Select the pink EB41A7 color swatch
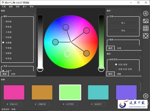The width and height of the screenshot is (150, 111). click(14, 92)
